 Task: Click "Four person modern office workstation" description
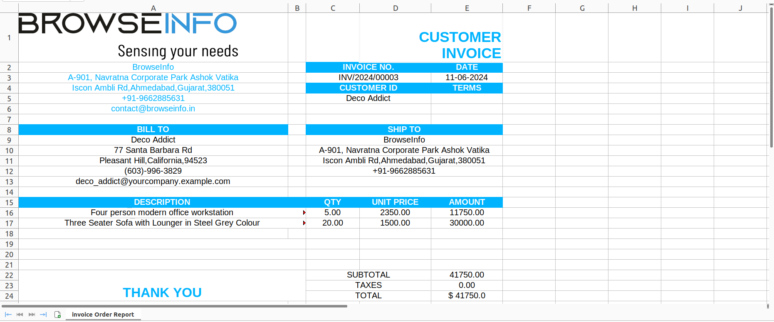(x=162, y=213)
